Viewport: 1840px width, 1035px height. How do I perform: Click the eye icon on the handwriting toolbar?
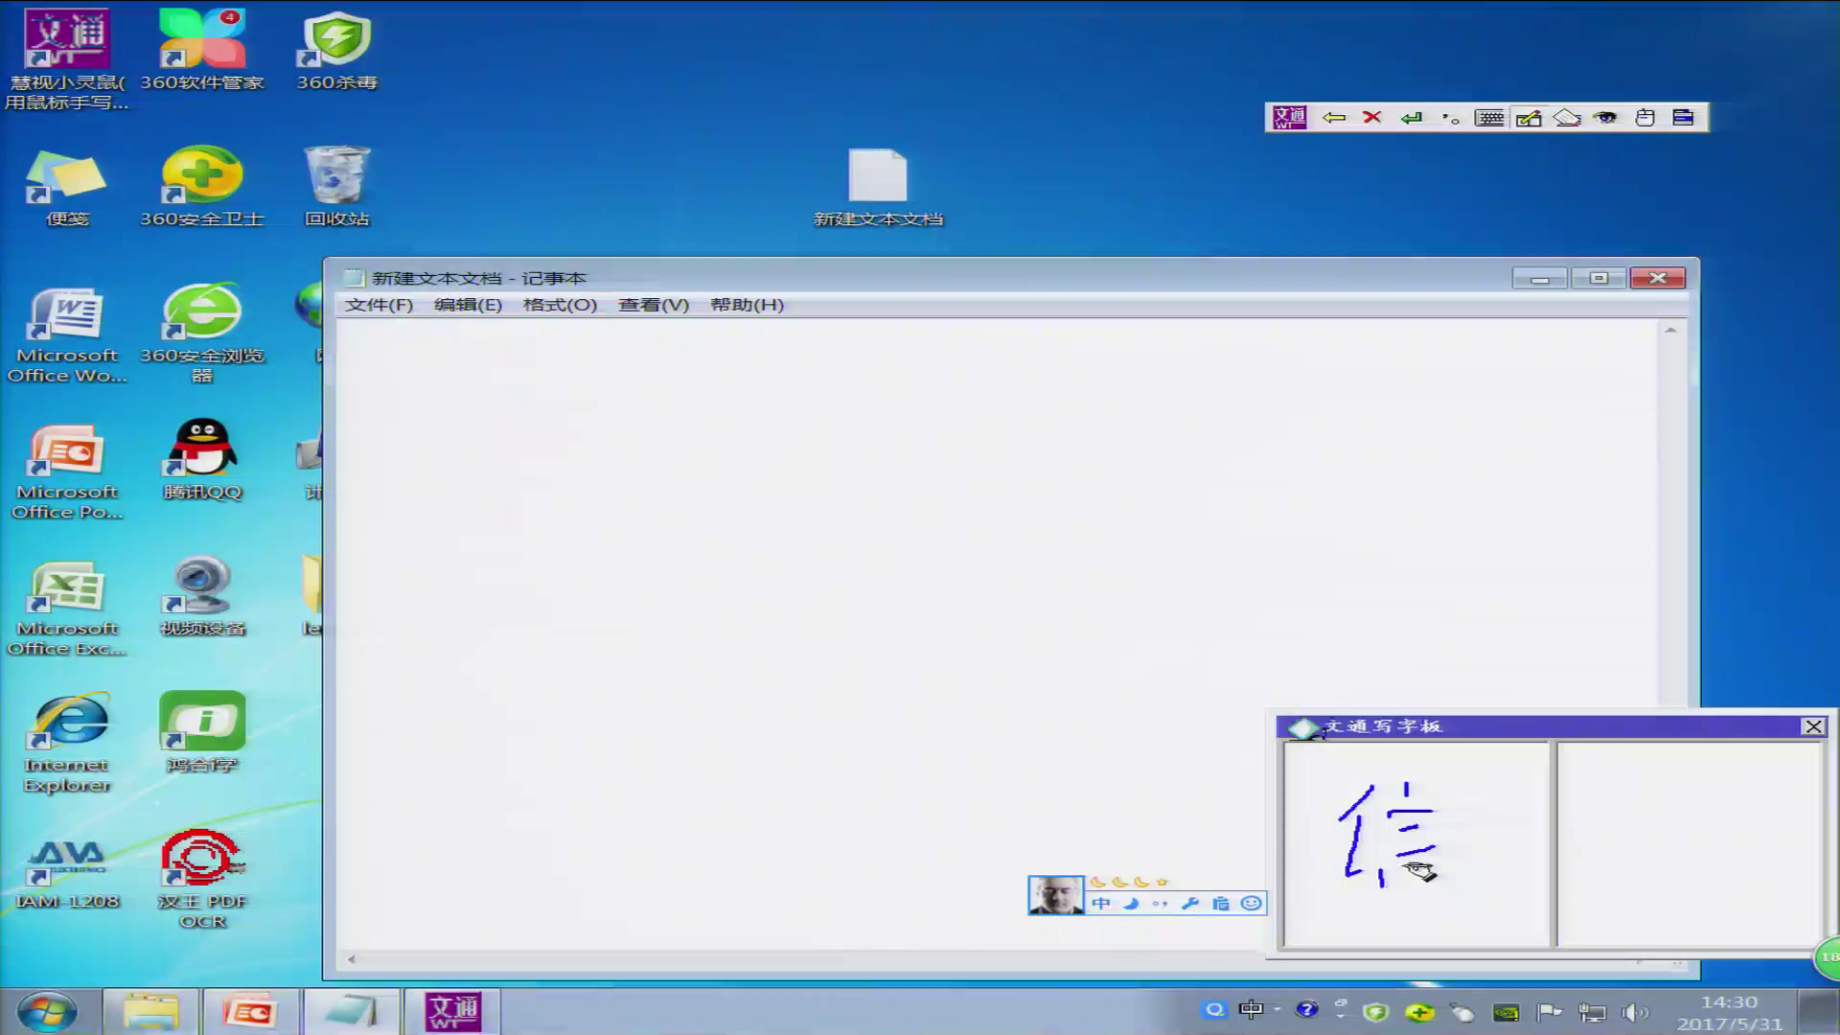pos(1605,118)
